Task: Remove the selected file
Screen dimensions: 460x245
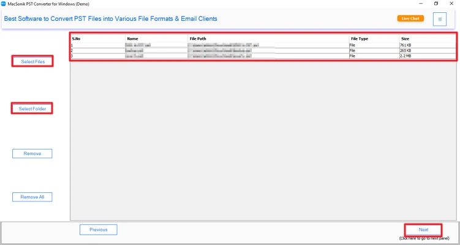Action: 32,154
